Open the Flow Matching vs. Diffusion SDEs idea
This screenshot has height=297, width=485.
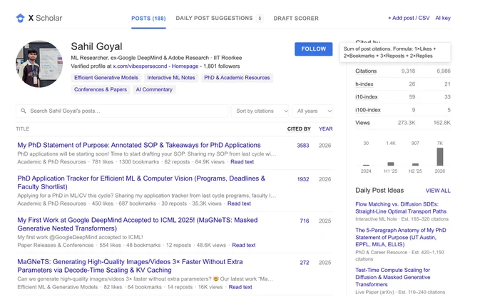[x=401, y=208]
